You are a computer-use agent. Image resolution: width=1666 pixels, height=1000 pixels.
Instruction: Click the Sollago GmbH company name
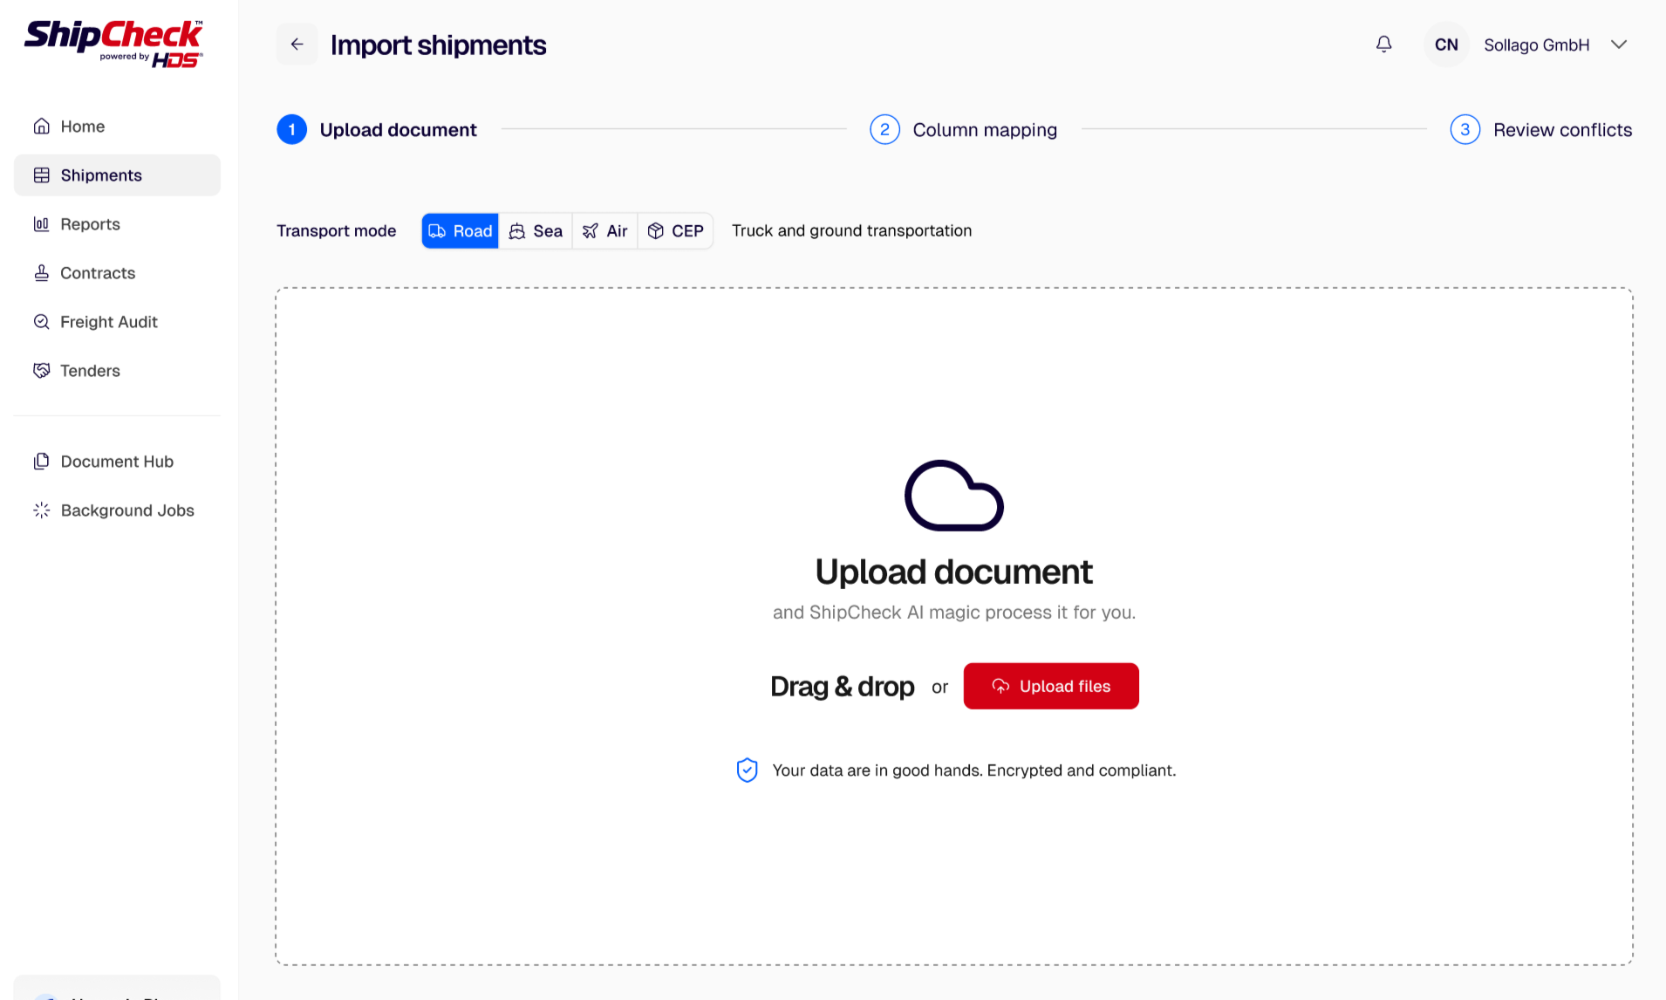coord(1537,45)
